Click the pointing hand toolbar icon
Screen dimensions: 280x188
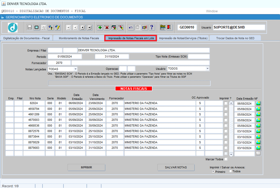click(x=145, y=27)
